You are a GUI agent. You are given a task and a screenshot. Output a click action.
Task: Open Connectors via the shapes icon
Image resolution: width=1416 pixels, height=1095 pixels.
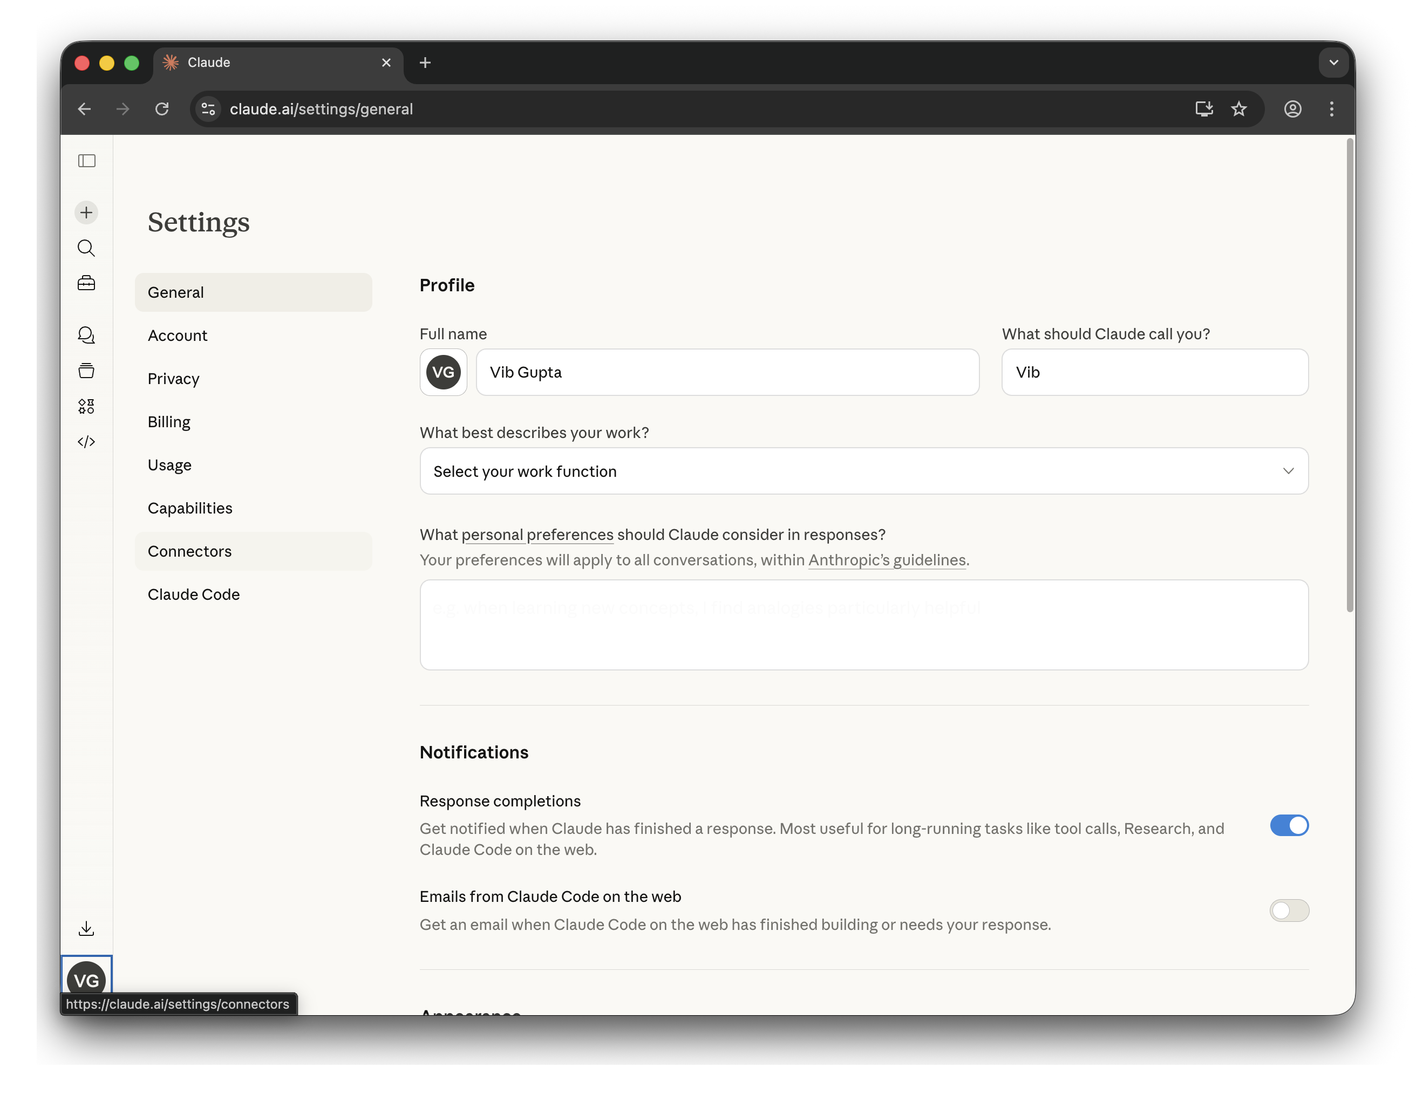point(86,406)
